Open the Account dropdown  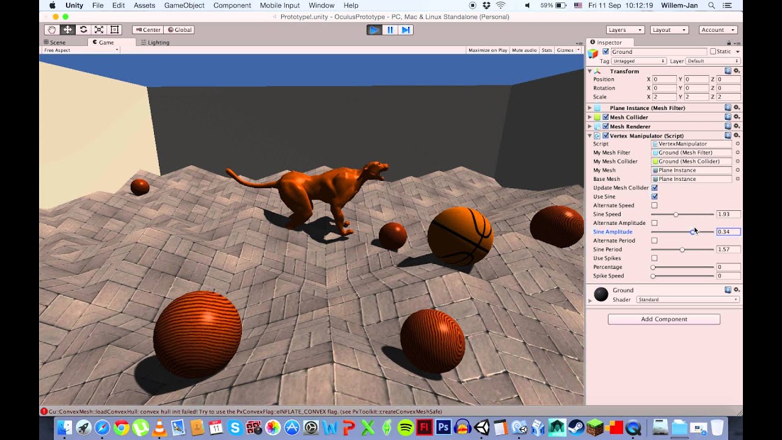(717, 29)
